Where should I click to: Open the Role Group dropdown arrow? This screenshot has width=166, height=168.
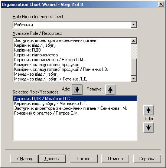click(x=134, y=24)
